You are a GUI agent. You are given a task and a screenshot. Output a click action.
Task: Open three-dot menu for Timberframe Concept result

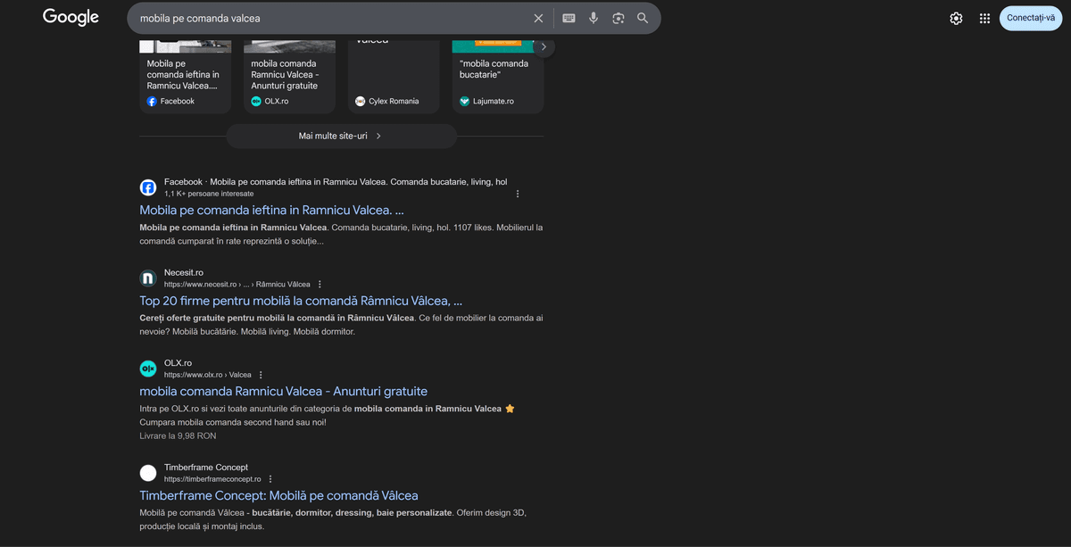tap(270, 479)
